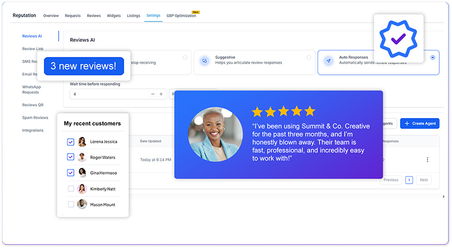This screenshot has width=452, height=248.
Task: Uncheck the Roger Waters checkbox
Action: click(x=71, y=157)
